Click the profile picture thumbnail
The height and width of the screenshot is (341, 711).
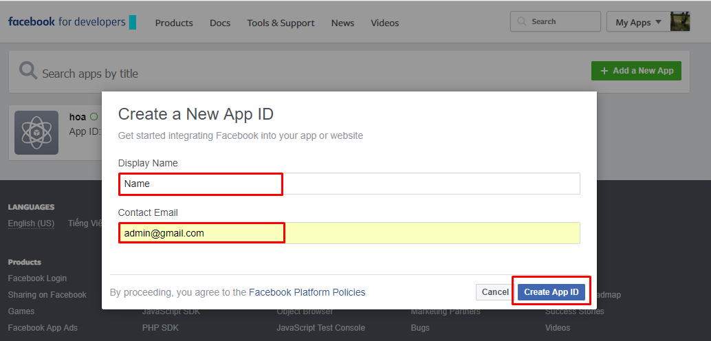point(680,21)
